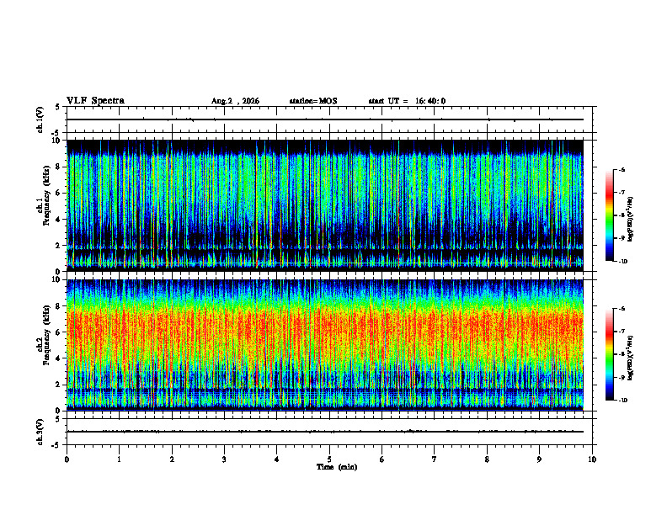Click the "5" tick on ch.1(V) axis
The width and height of the screenshot is (667, 515).
58,107
